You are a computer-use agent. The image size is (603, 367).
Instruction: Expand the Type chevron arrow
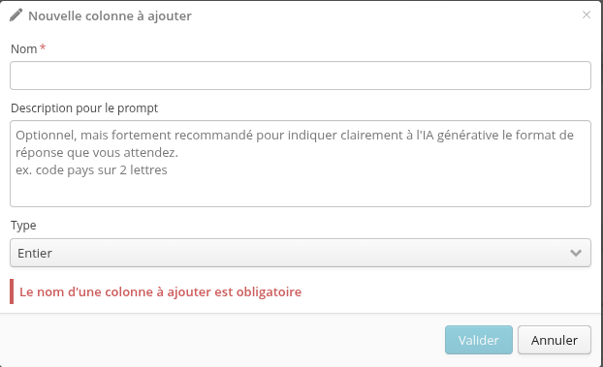point(575,253)
